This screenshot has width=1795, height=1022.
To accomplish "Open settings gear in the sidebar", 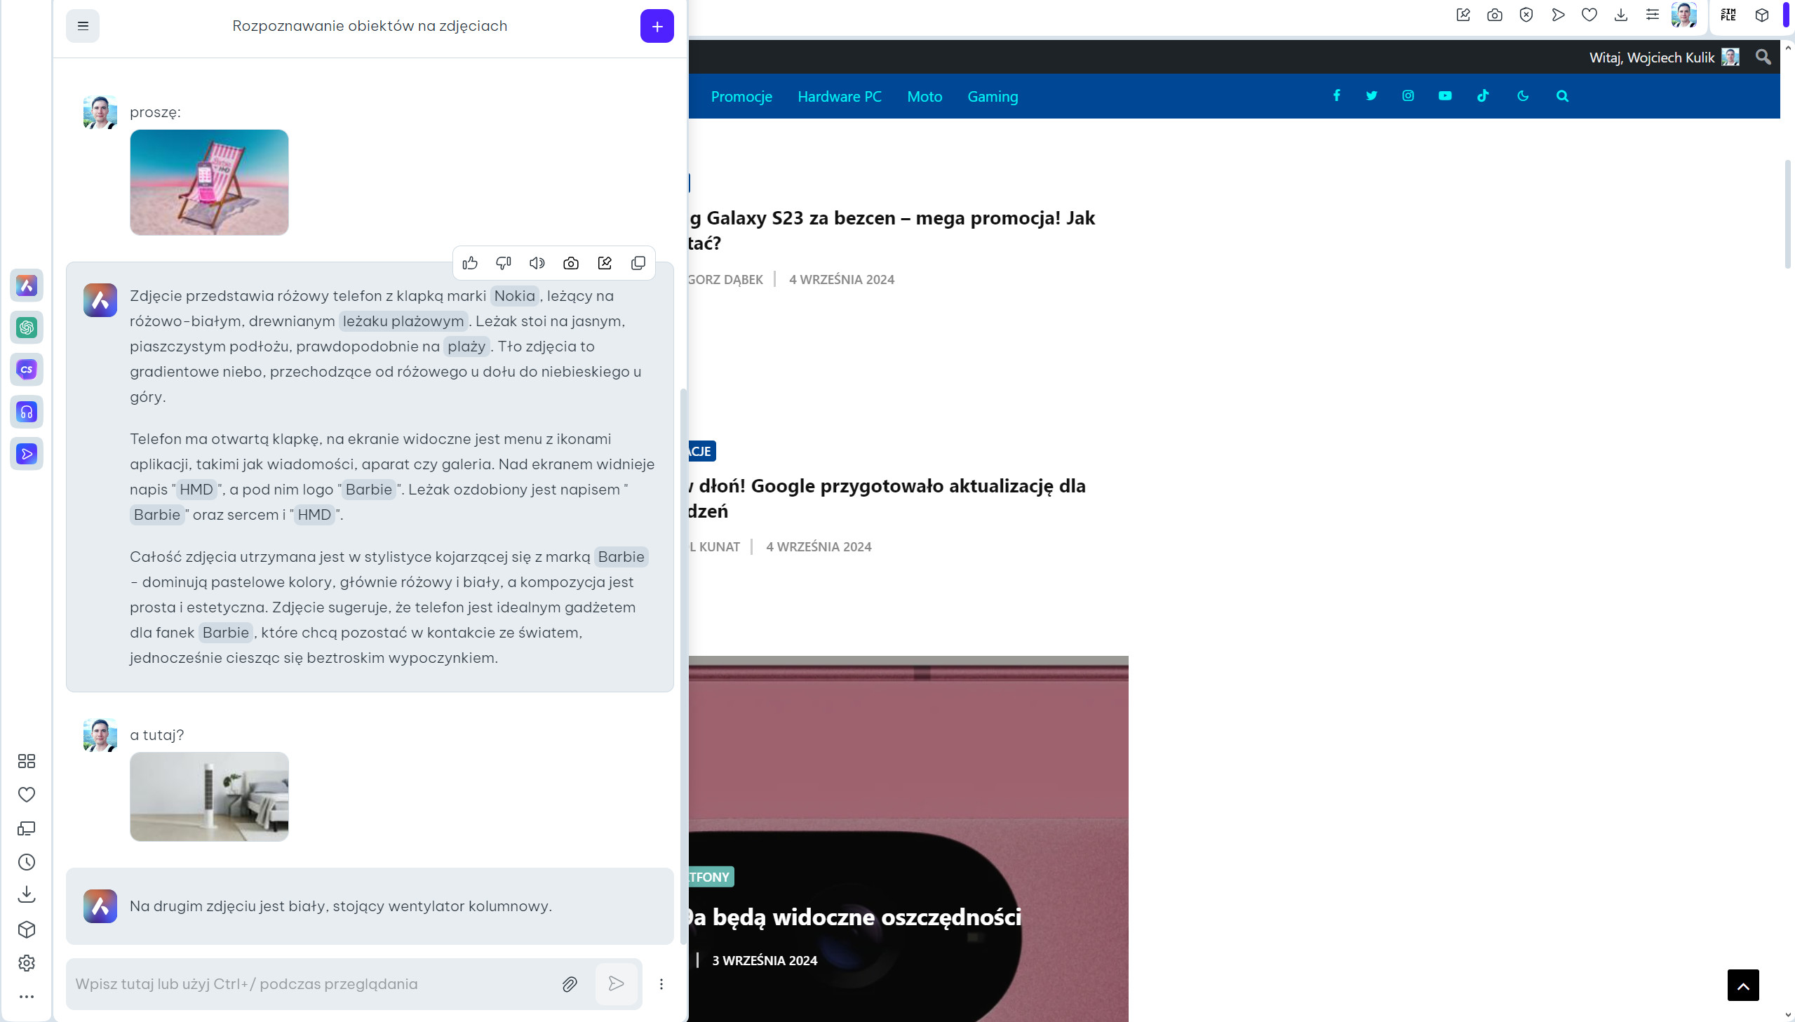I will (27, 964).
